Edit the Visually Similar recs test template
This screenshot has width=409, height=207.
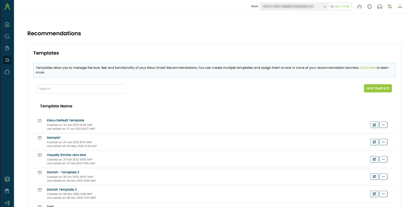coord(374,159)
